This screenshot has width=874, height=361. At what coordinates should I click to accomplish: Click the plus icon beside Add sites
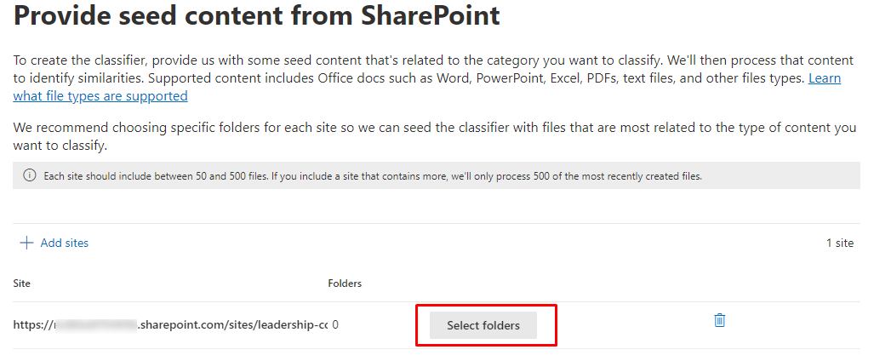[26, 243]
